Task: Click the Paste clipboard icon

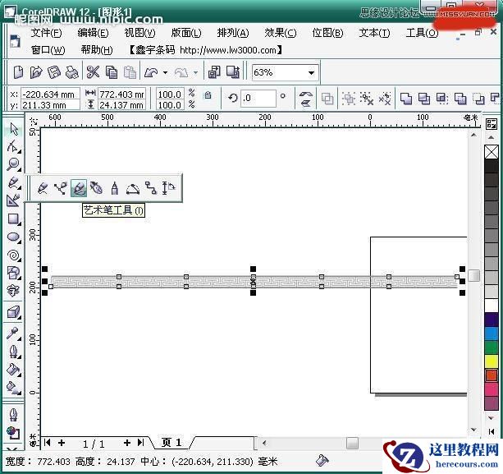Action: click(130, 72)
